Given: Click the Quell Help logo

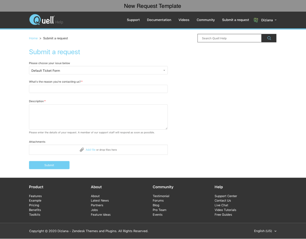Looking at the screenshot, I should [46, 20].
